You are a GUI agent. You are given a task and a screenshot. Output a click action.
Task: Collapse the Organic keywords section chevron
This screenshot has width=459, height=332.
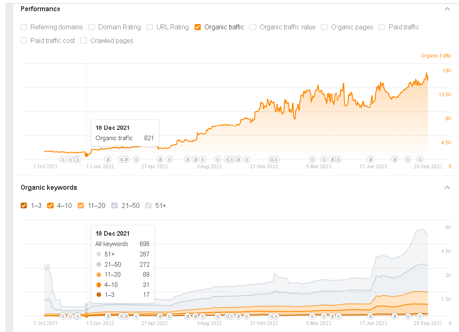pyautogui.click(x=447, y=188)
